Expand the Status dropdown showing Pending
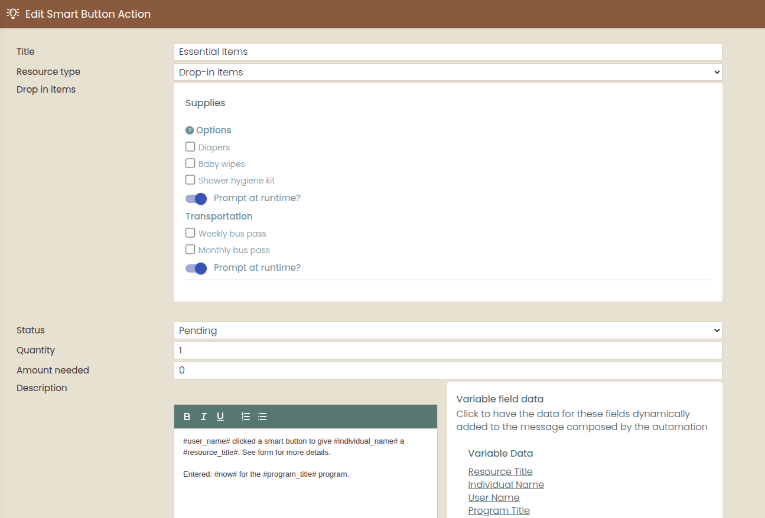 pos(448,330)
